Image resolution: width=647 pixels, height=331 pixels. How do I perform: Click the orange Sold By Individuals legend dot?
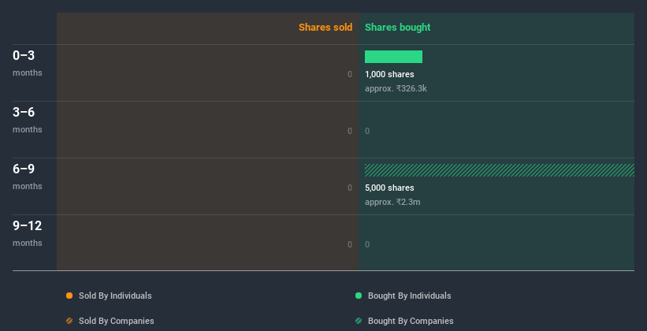(x=69, y=296)
